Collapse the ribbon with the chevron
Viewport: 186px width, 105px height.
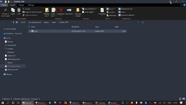tap(181, 5)
